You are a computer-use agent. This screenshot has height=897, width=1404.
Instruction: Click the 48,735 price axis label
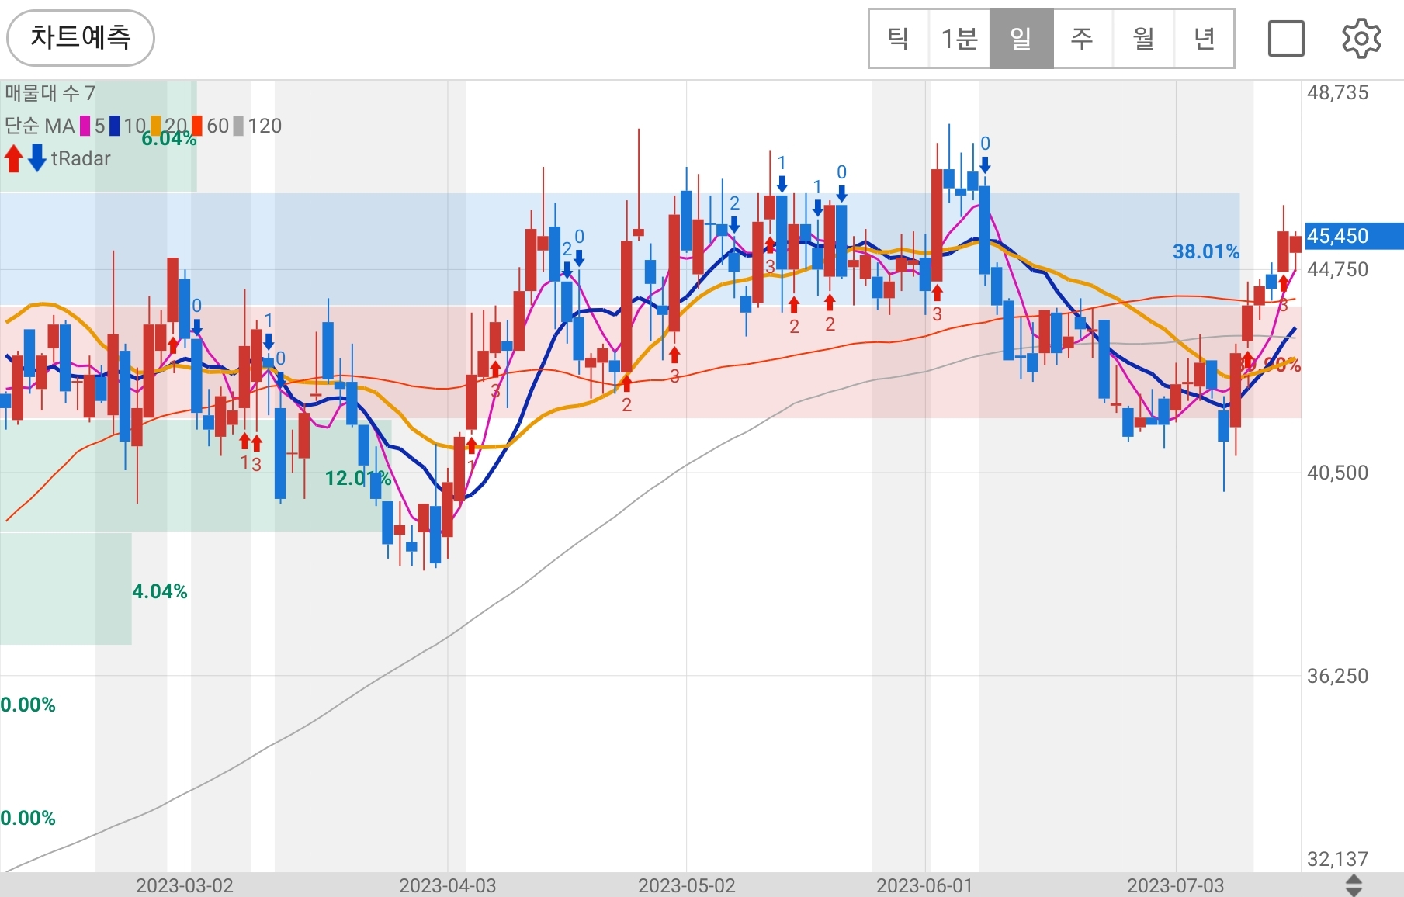1337,93
